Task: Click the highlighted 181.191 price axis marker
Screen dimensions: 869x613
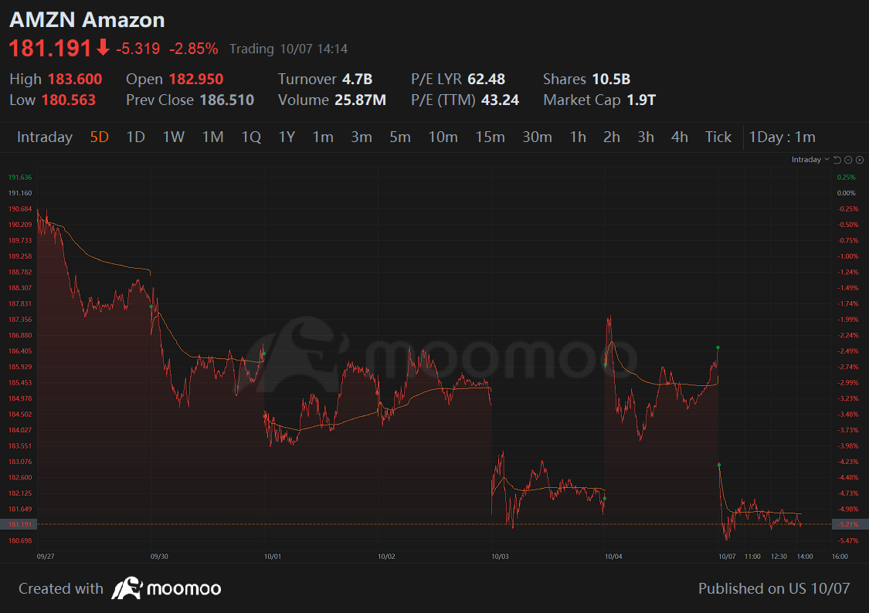Action: click(x=19, y=524)
